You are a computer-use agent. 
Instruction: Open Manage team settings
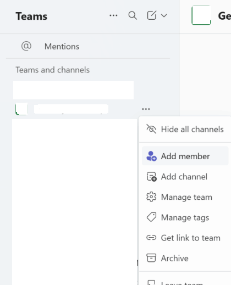coord(185,197)
